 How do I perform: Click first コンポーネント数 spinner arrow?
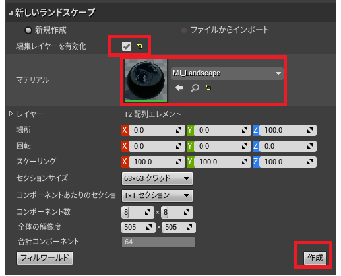pos(148,212)
